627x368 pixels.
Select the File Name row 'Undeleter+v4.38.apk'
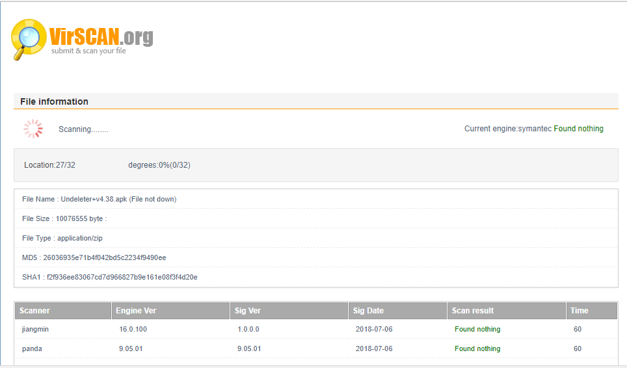(x=316, y=199)
